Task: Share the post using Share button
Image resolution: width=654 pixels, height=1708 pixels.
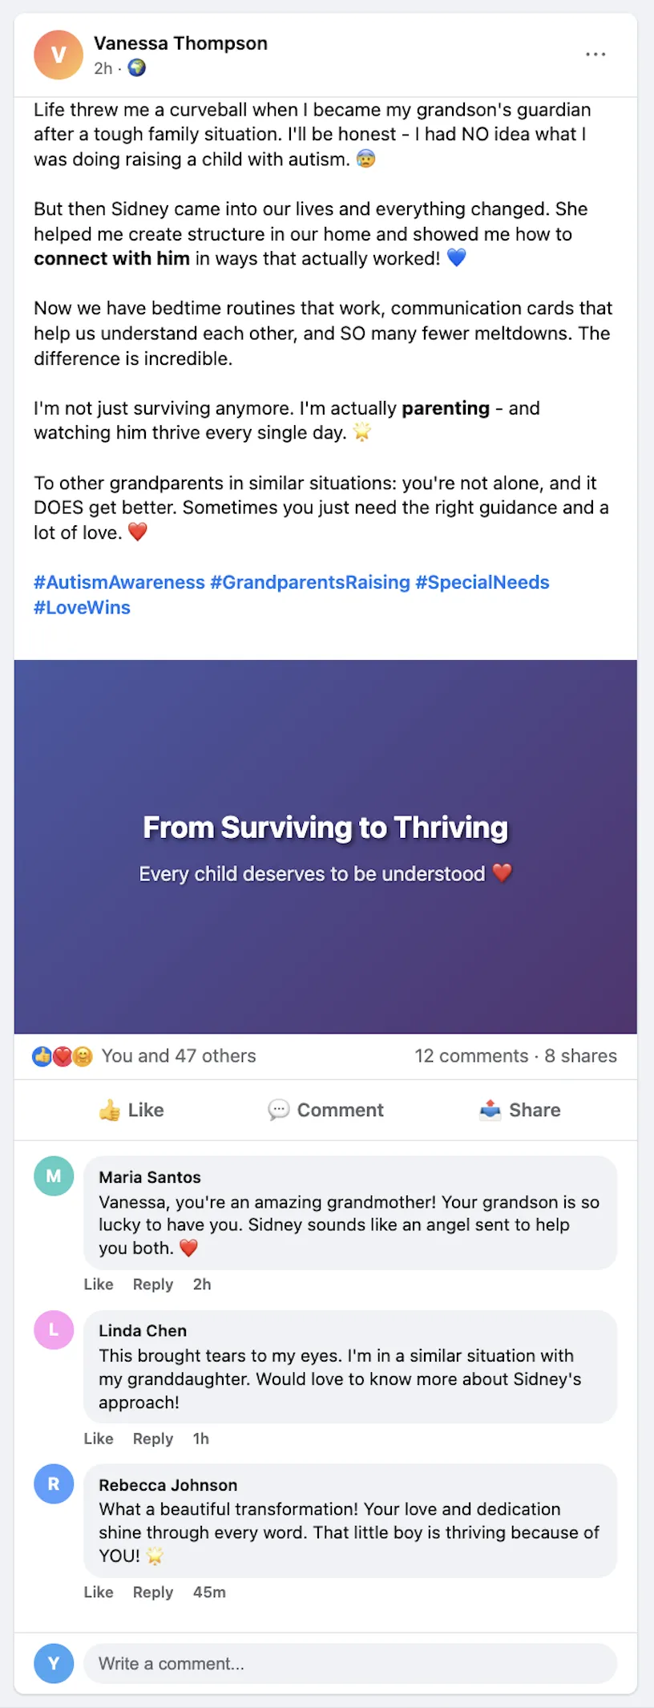Action: click(519, 1110)
